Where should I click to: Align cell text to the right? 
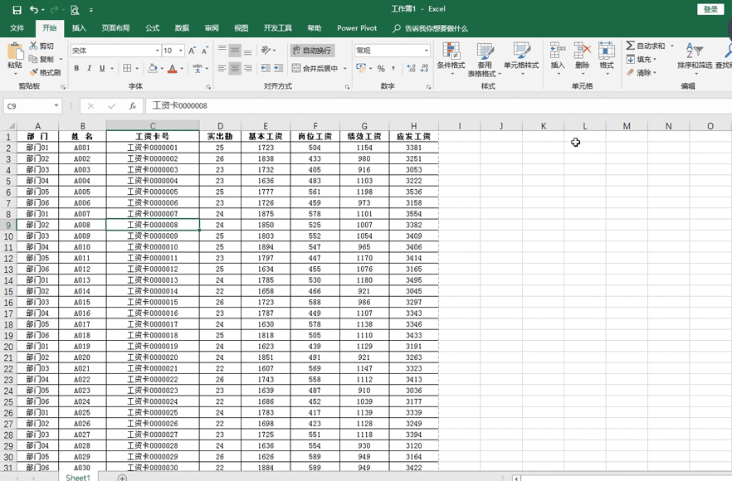[248, 68]
